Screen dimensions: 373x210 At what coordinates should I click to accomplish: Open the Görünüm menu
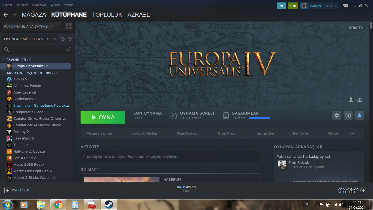22,5
